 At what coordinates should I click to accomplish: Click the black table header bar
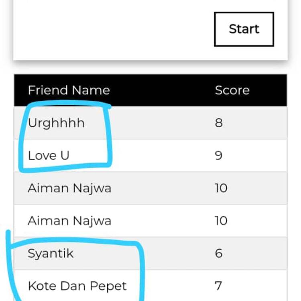(x=150, y=90)
